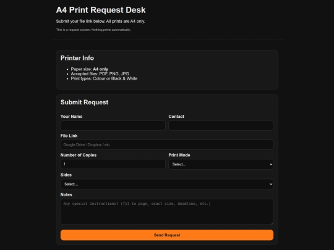This screenshot has height=250, width=334.
Task: Click the Print Mode dropdown chevron arrow
Action: [271, 164]
